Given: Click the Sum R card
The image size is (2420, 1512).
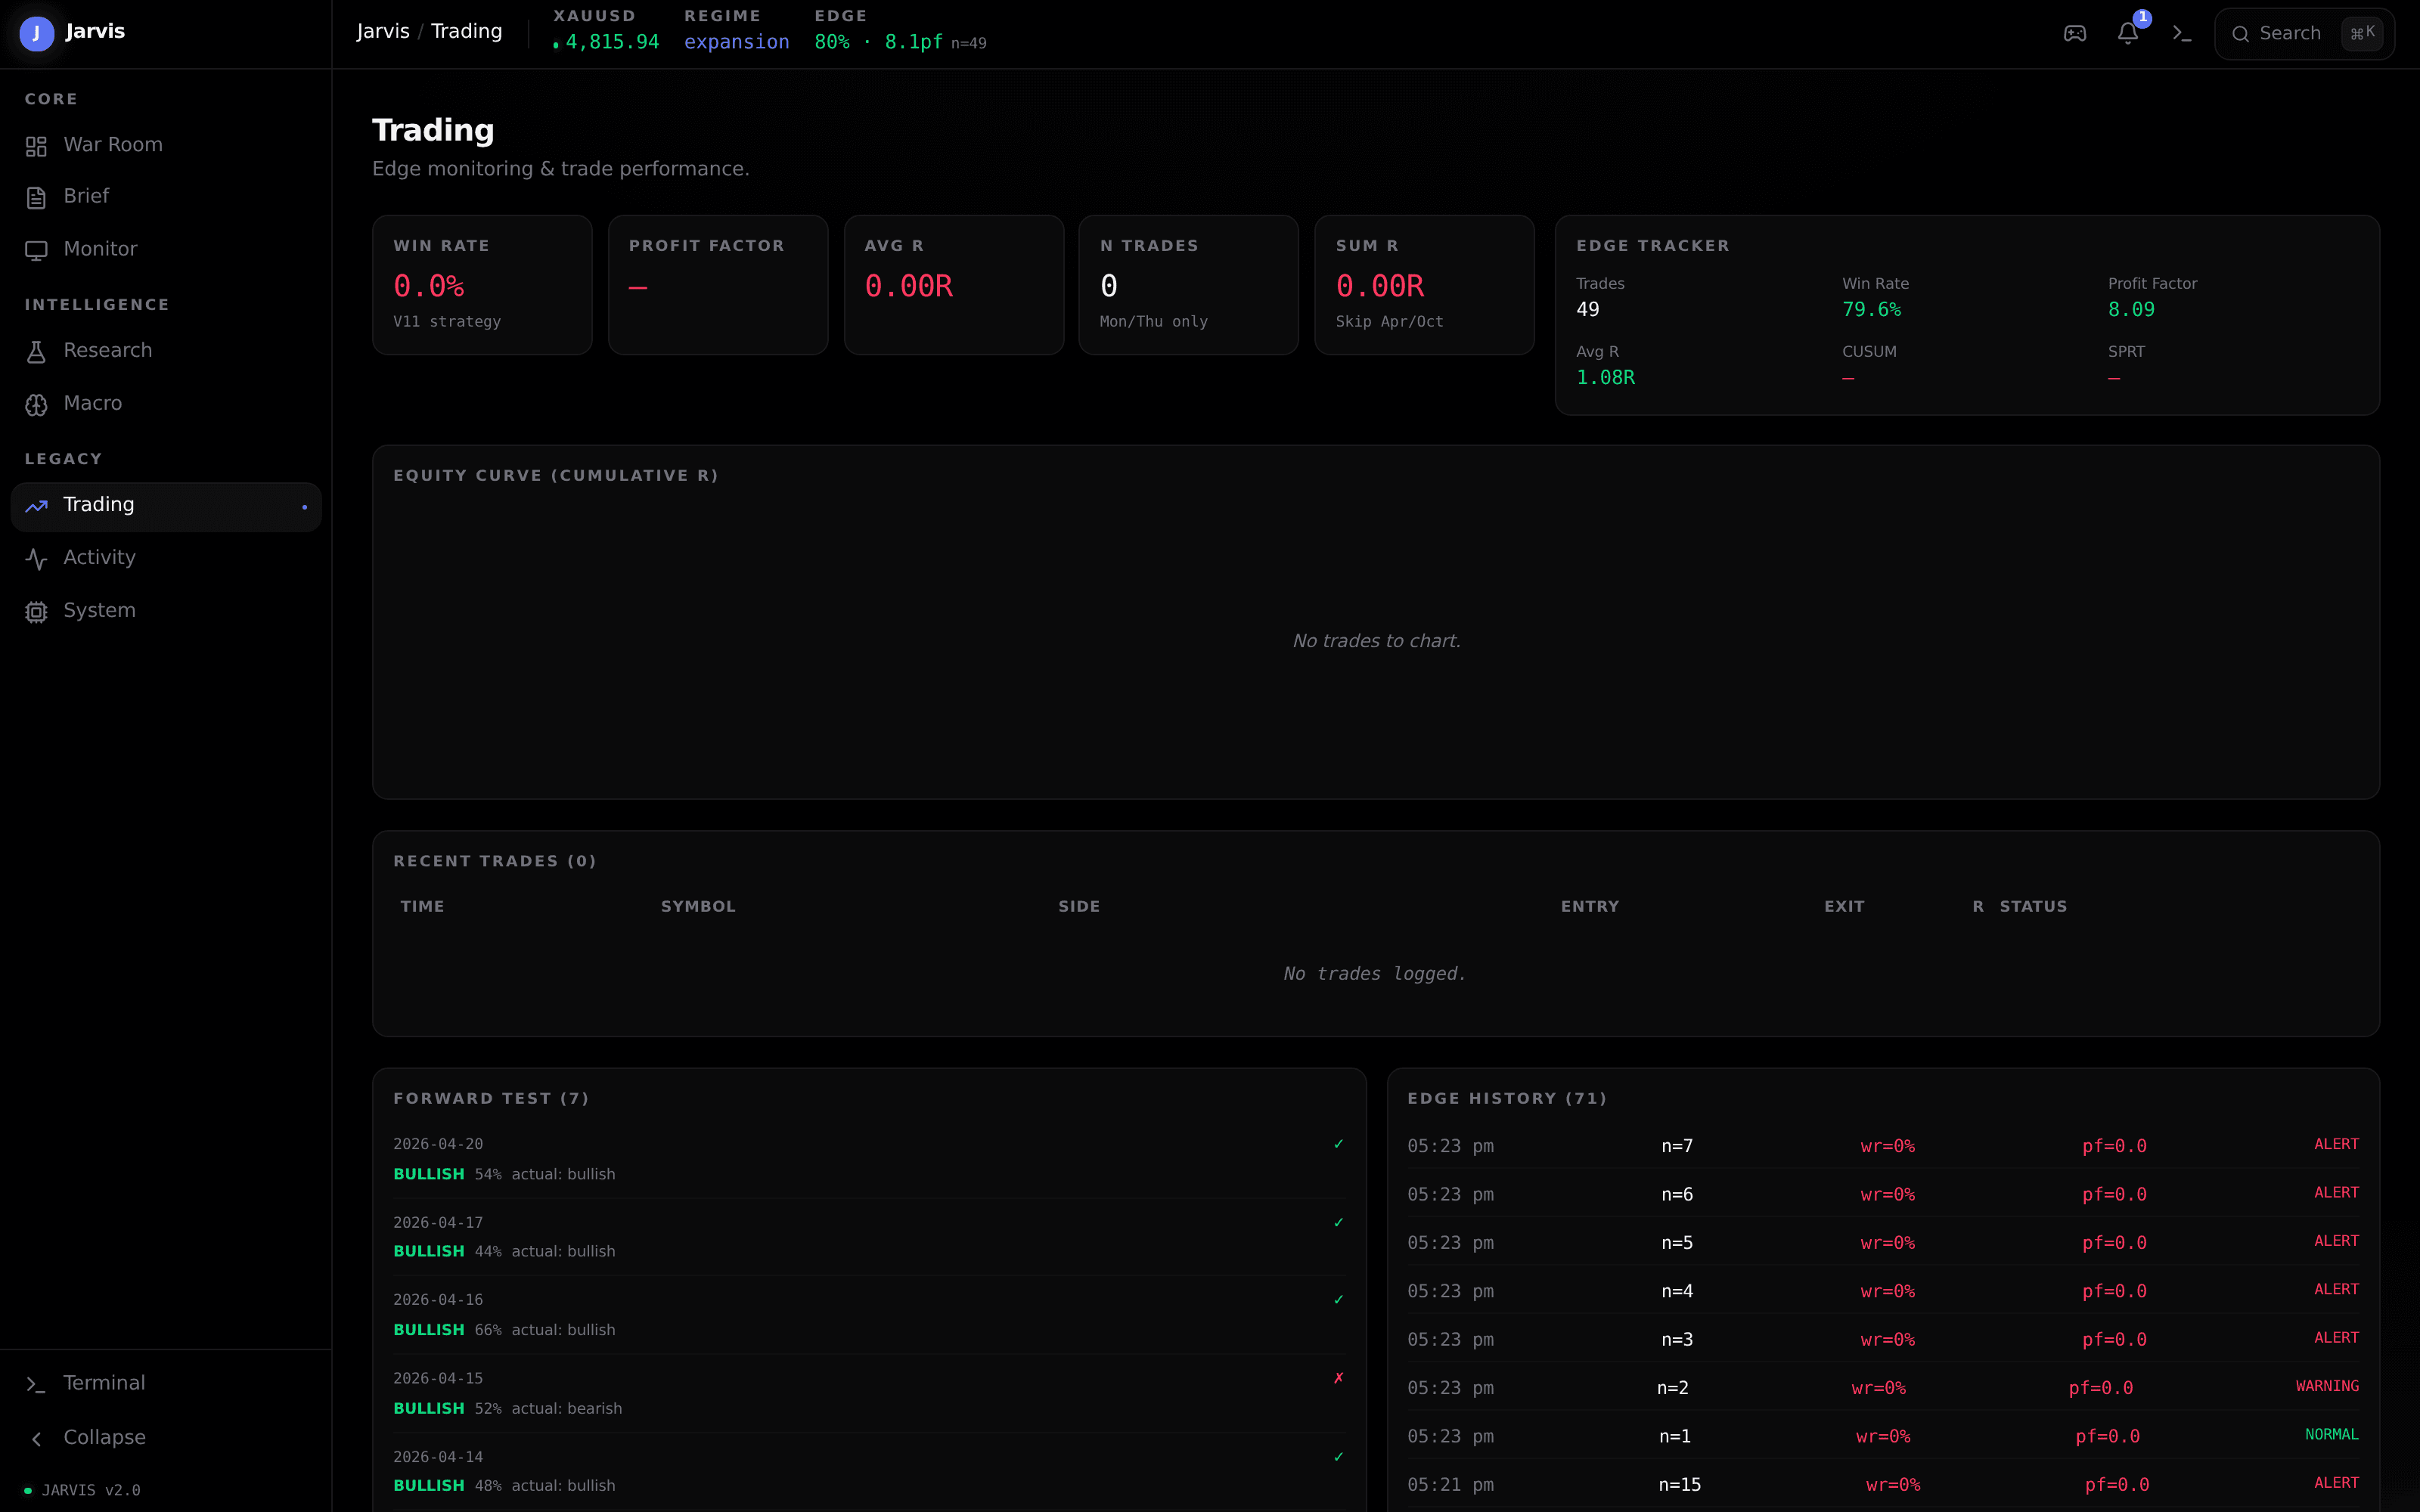Looking at the screenshot, I should pos(1424,285).
